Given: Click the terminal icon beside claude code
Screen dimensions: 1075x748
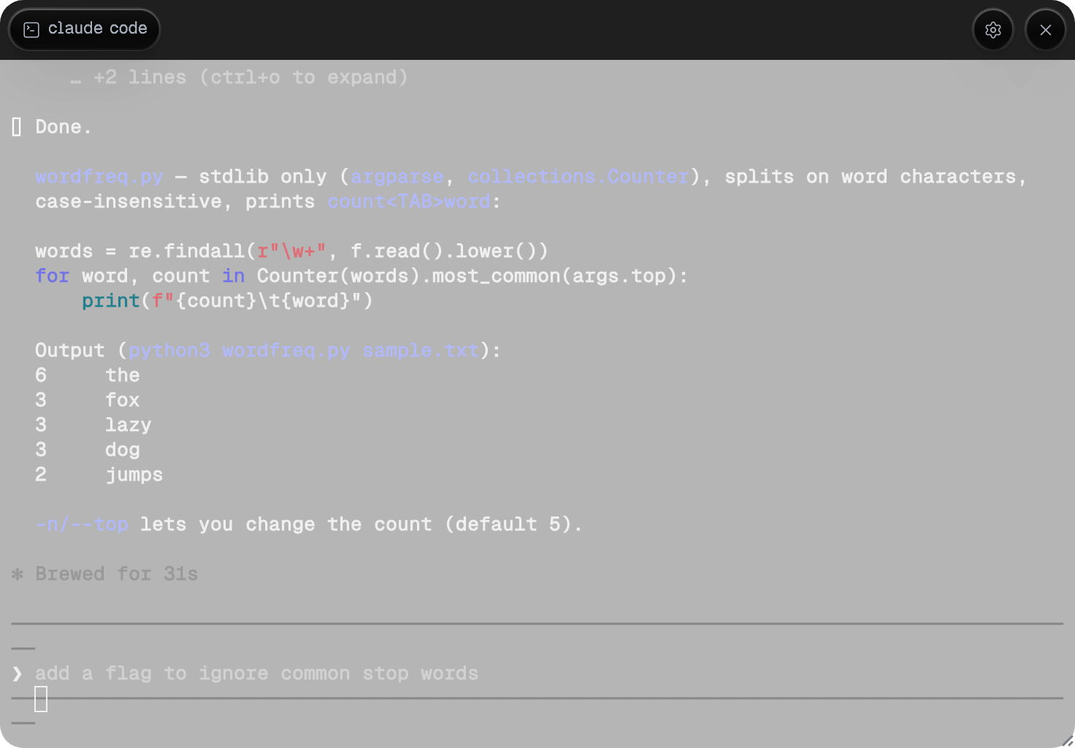Looking at the screenshot, I should tap(31, 29).
